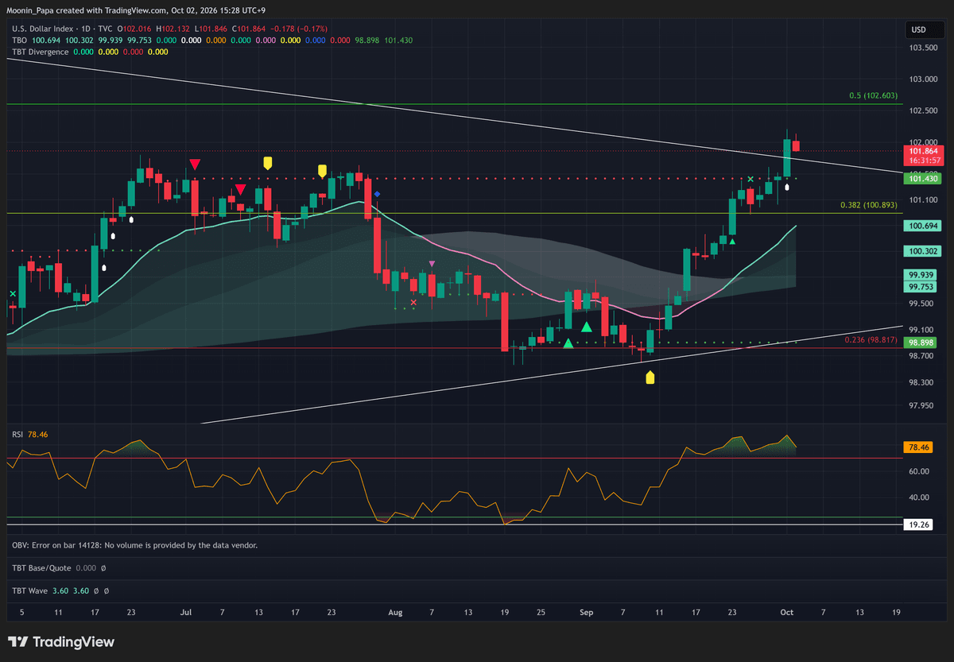Viewport: 954px width, 662px height.
Task: Click the yellow up-arrow marker below September low
Action: tap(650, 377)
